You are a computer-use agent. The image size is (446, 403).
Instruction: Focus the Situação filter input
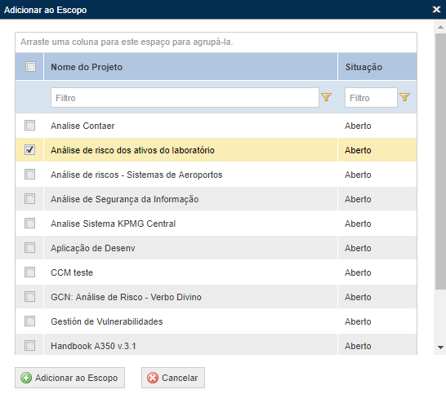(371, 98)
